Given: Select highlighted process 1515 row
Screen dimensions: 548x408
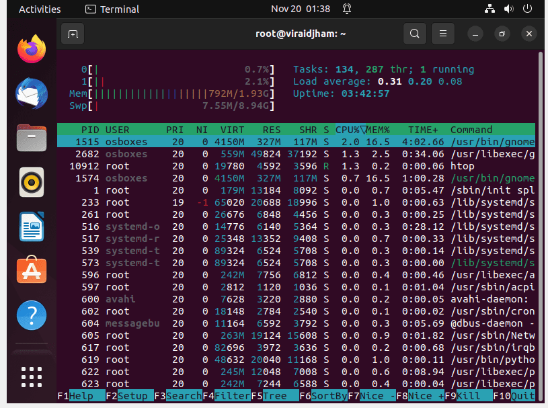Looking at the screenshot, I should [x=296, y=141].
